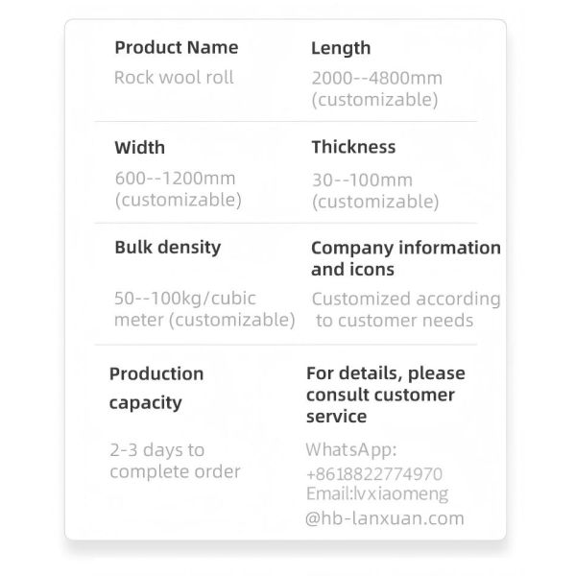Open the +8618822774970 phone number
This screenshot has width=576, height=576.
[x=373, y=473]
